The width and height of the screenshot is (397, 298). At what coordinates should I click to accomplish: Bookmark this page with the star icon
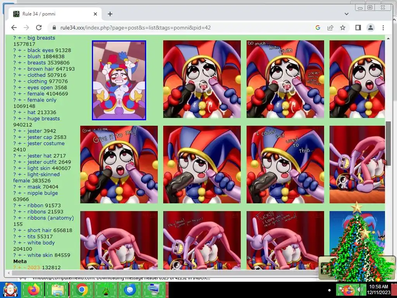click(x=343, y=28)
